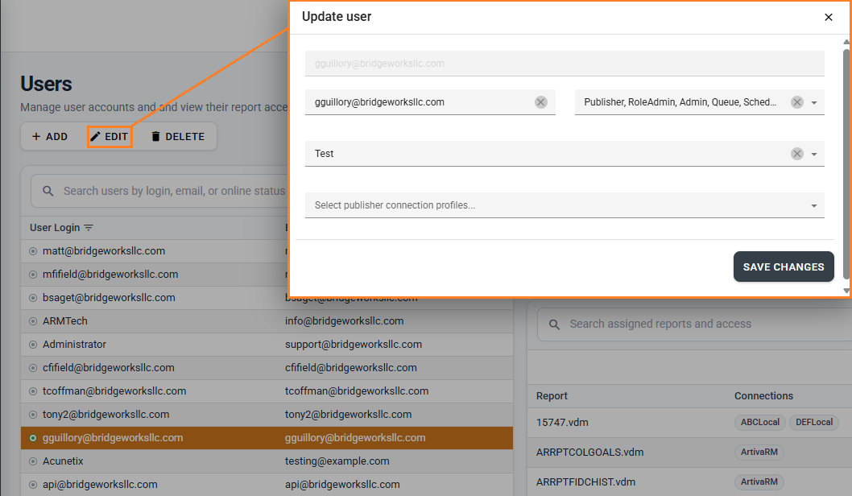The width and height of the screenshot is (852, 496).
Task: Select radio for Acunetix user
Action: pyautogui.click(x=33, y=461)
